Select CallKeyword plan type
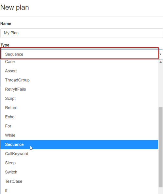Screen dimensions: 163x194 coord(79,154)
